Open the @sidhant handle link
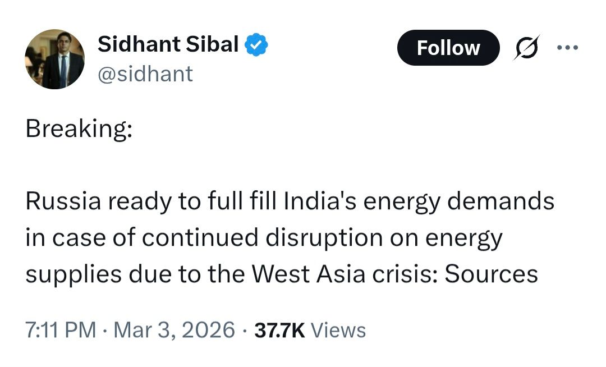This screenshot has width=606, height=367. [x=145, y=74]
